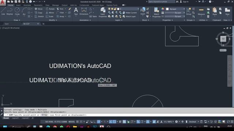Insert a Table from Annotation panel
The image size is (234, 131).
pyautogui.click(x=93, y=16)
